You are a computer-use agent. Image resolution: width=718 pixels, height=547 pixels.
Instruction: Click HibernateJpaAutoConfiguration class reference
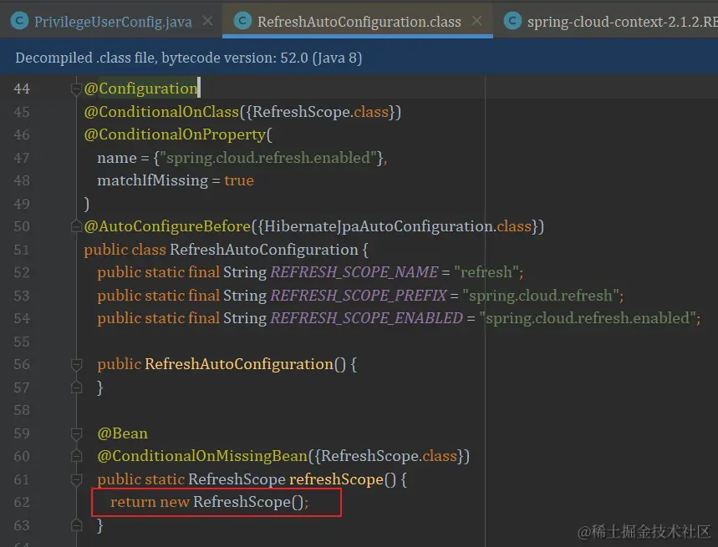(379, 226)
